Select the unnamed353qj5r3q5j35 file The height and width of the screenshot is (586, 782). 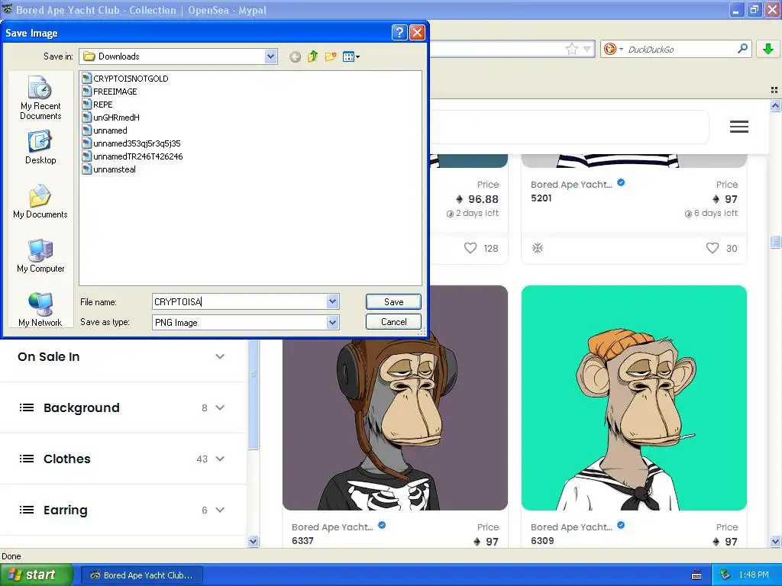click(131, 143)
